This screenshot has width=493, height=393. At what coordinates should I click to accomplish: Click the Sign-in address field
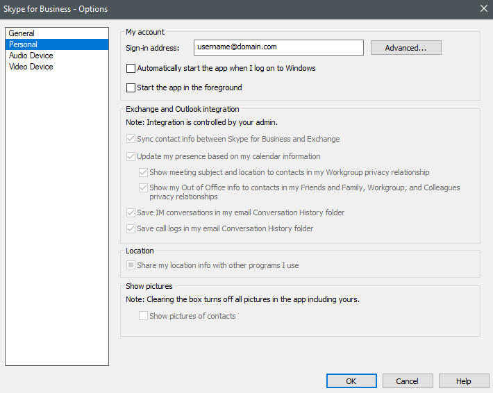coord(278,47)
